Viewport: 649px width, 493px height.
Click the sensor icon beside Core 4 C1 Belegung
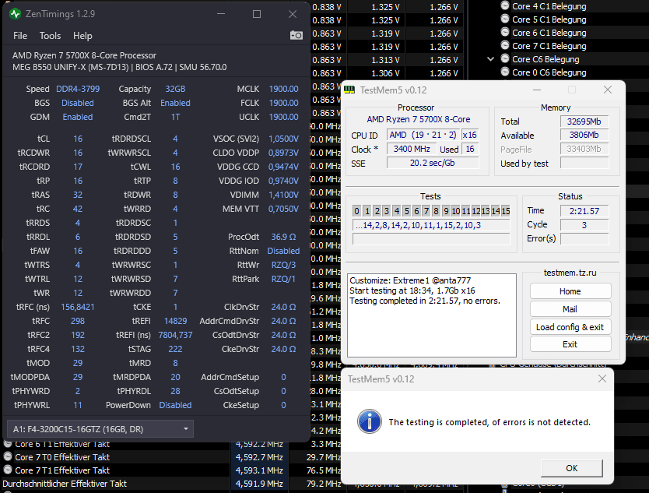pos(504,5)
